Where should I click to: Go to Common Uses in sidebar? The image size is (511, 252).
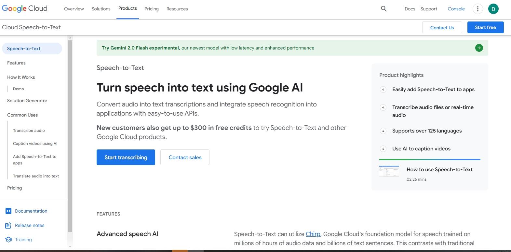[22, 115]
